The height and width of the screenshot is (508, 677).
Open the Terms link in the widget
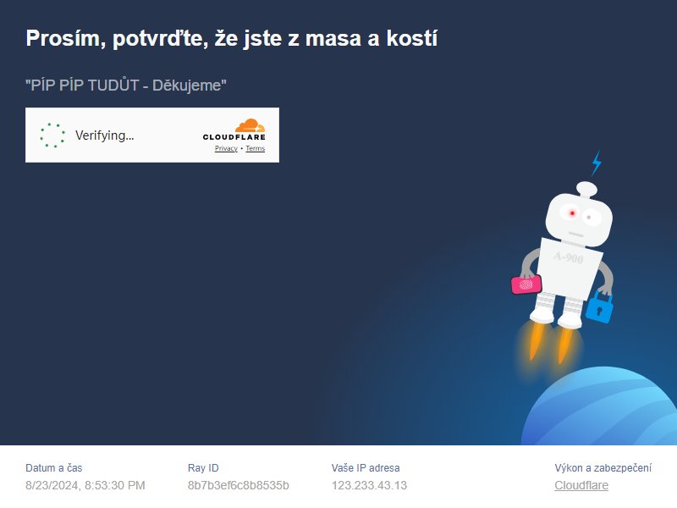(x=256, y=148)
